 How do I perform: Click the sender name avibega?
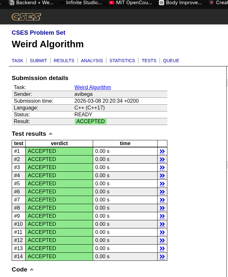tap(83, 94)
